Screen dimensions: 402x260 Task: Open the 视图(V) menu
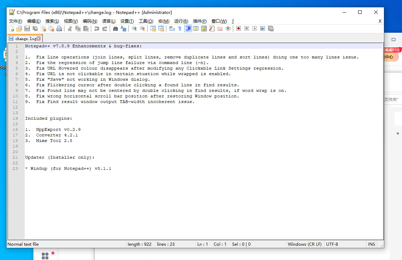tap(71, 21)
